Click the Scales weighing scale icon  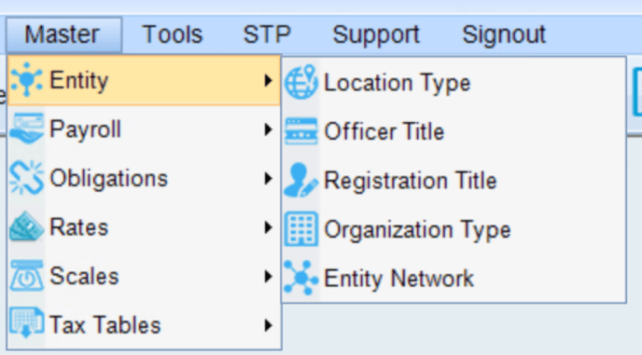[27, 276]
